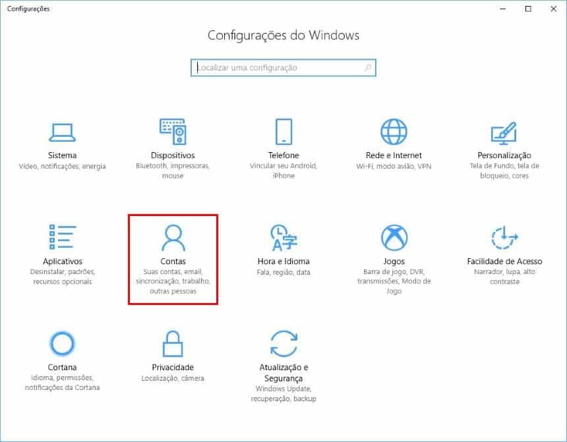Click the "Rede e Internet" title text

click(x=394, y=155)
